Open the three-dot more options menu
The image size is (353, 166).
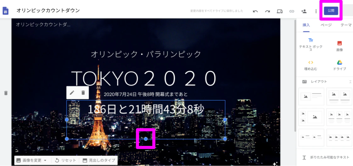coord(316,11)
